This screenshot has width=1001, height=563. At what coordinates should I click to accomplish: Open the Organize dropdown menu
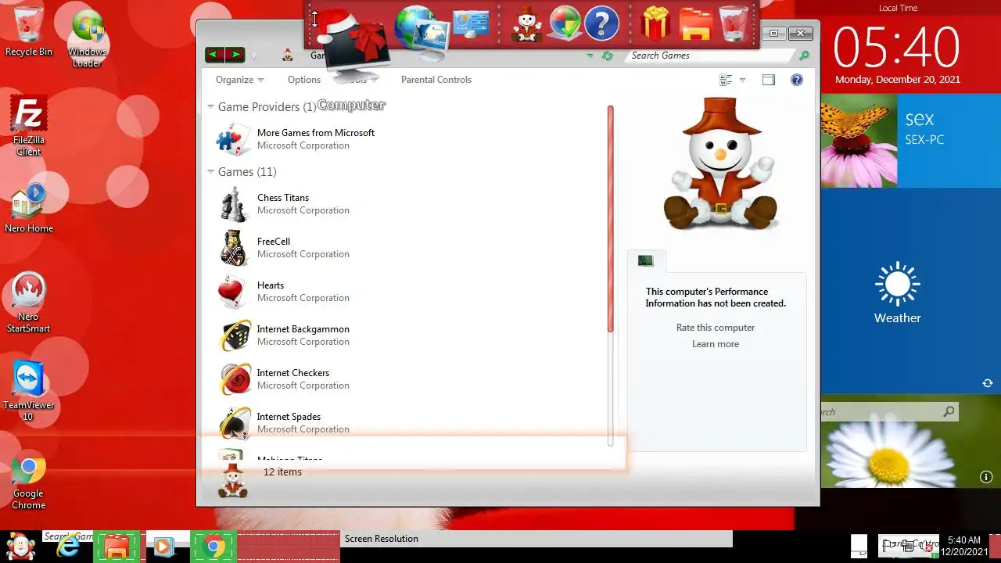[x=239, y=80]
